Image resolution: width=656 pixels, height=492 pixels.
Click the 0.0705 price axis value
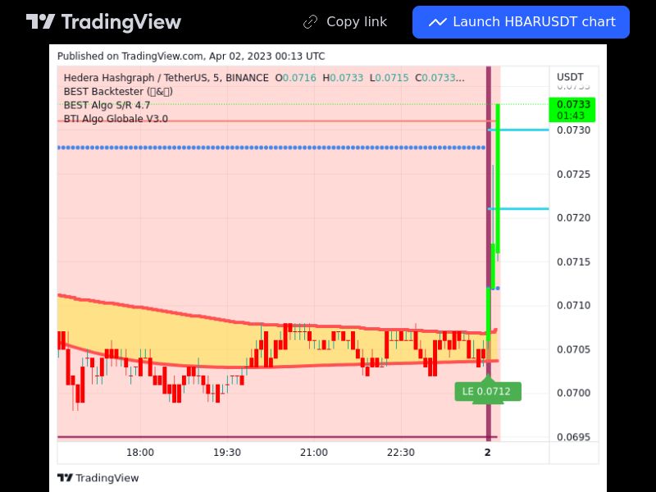[x=573, y=349]
